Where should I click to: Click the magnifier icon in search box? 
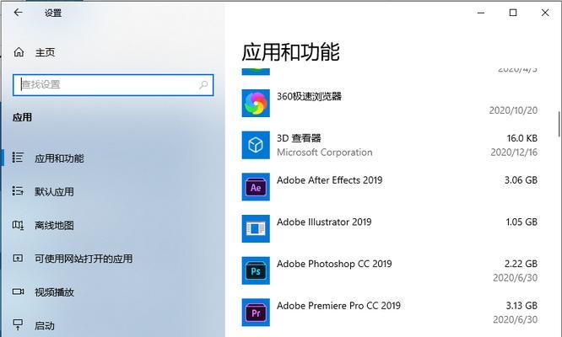click(x=203, y=85)
